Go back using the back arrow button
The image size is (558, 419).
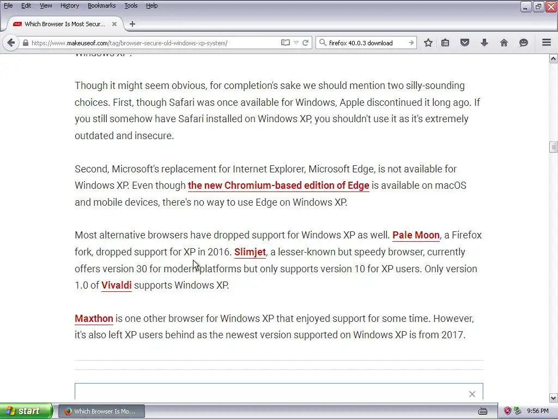[x=11, y=43]
